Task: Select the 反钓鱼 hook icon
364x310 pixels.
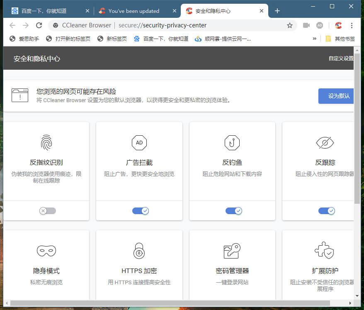Action: pyautogui.click(x=232, y=143)
